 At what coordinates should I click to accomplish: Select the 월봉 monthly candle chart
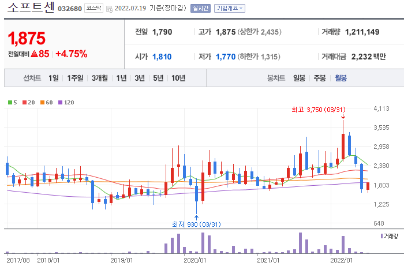click(341, 78)
